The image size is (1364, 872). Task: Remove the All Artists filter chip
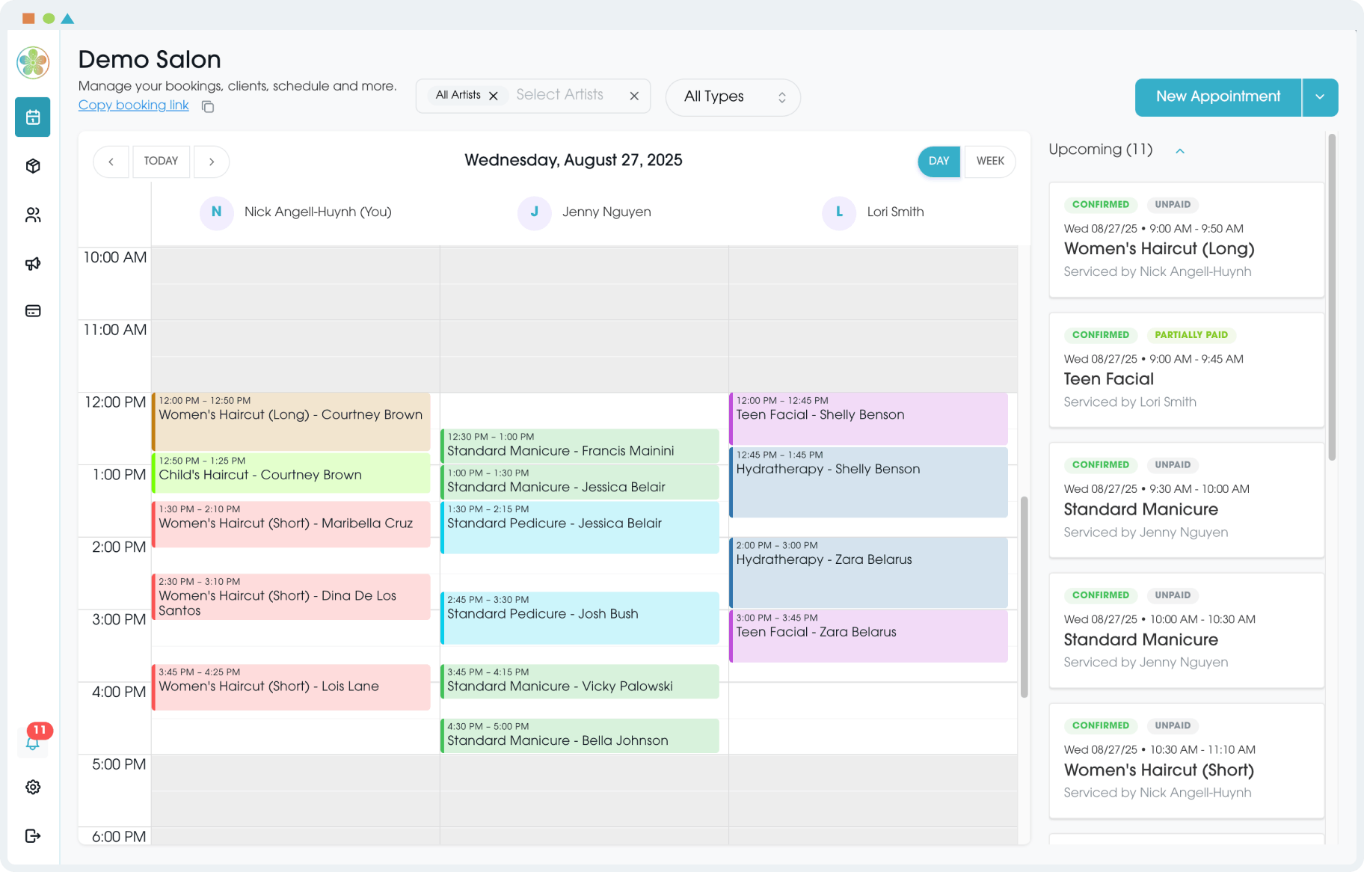tap(494, 96)
